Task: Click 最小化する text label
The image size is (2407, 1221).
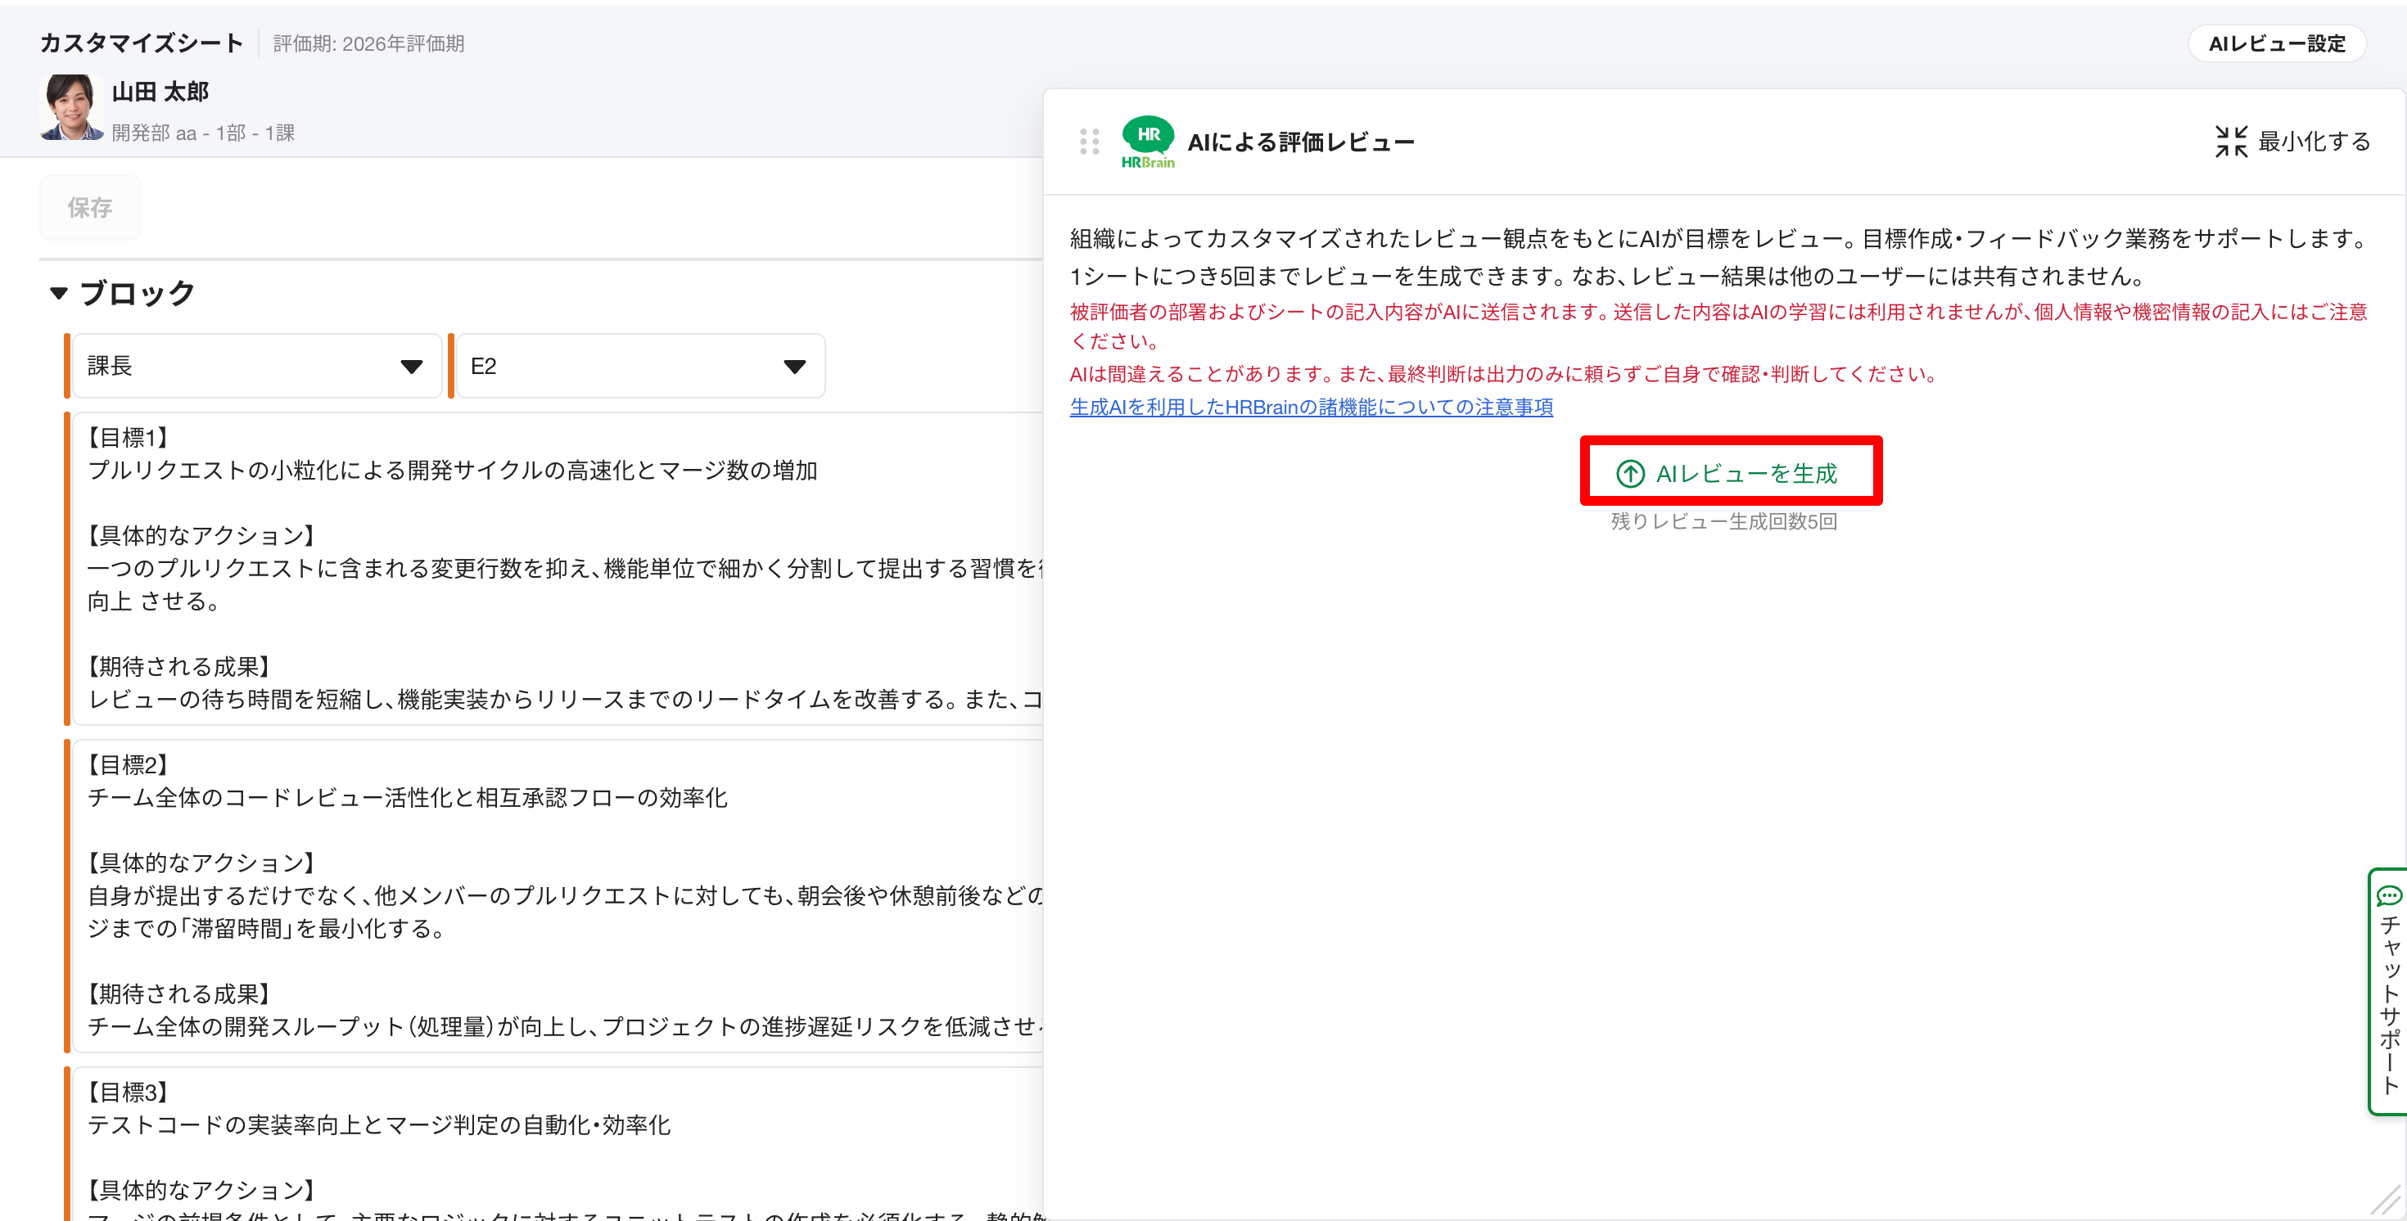Action: point(2314,141)
